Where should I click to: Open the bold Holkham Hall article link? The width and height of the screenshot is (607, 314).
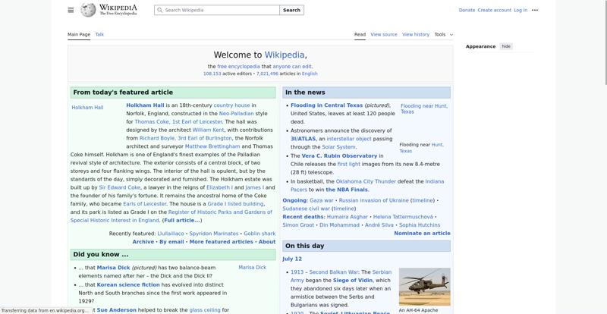coord(145,105)
